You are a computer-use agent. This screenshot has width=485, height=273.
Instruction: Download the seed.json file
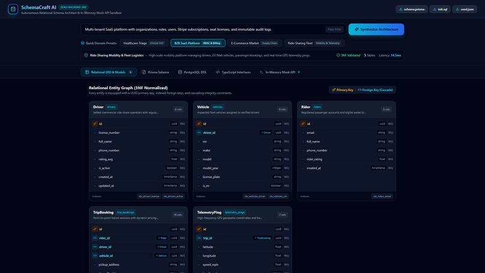point(465,9)
